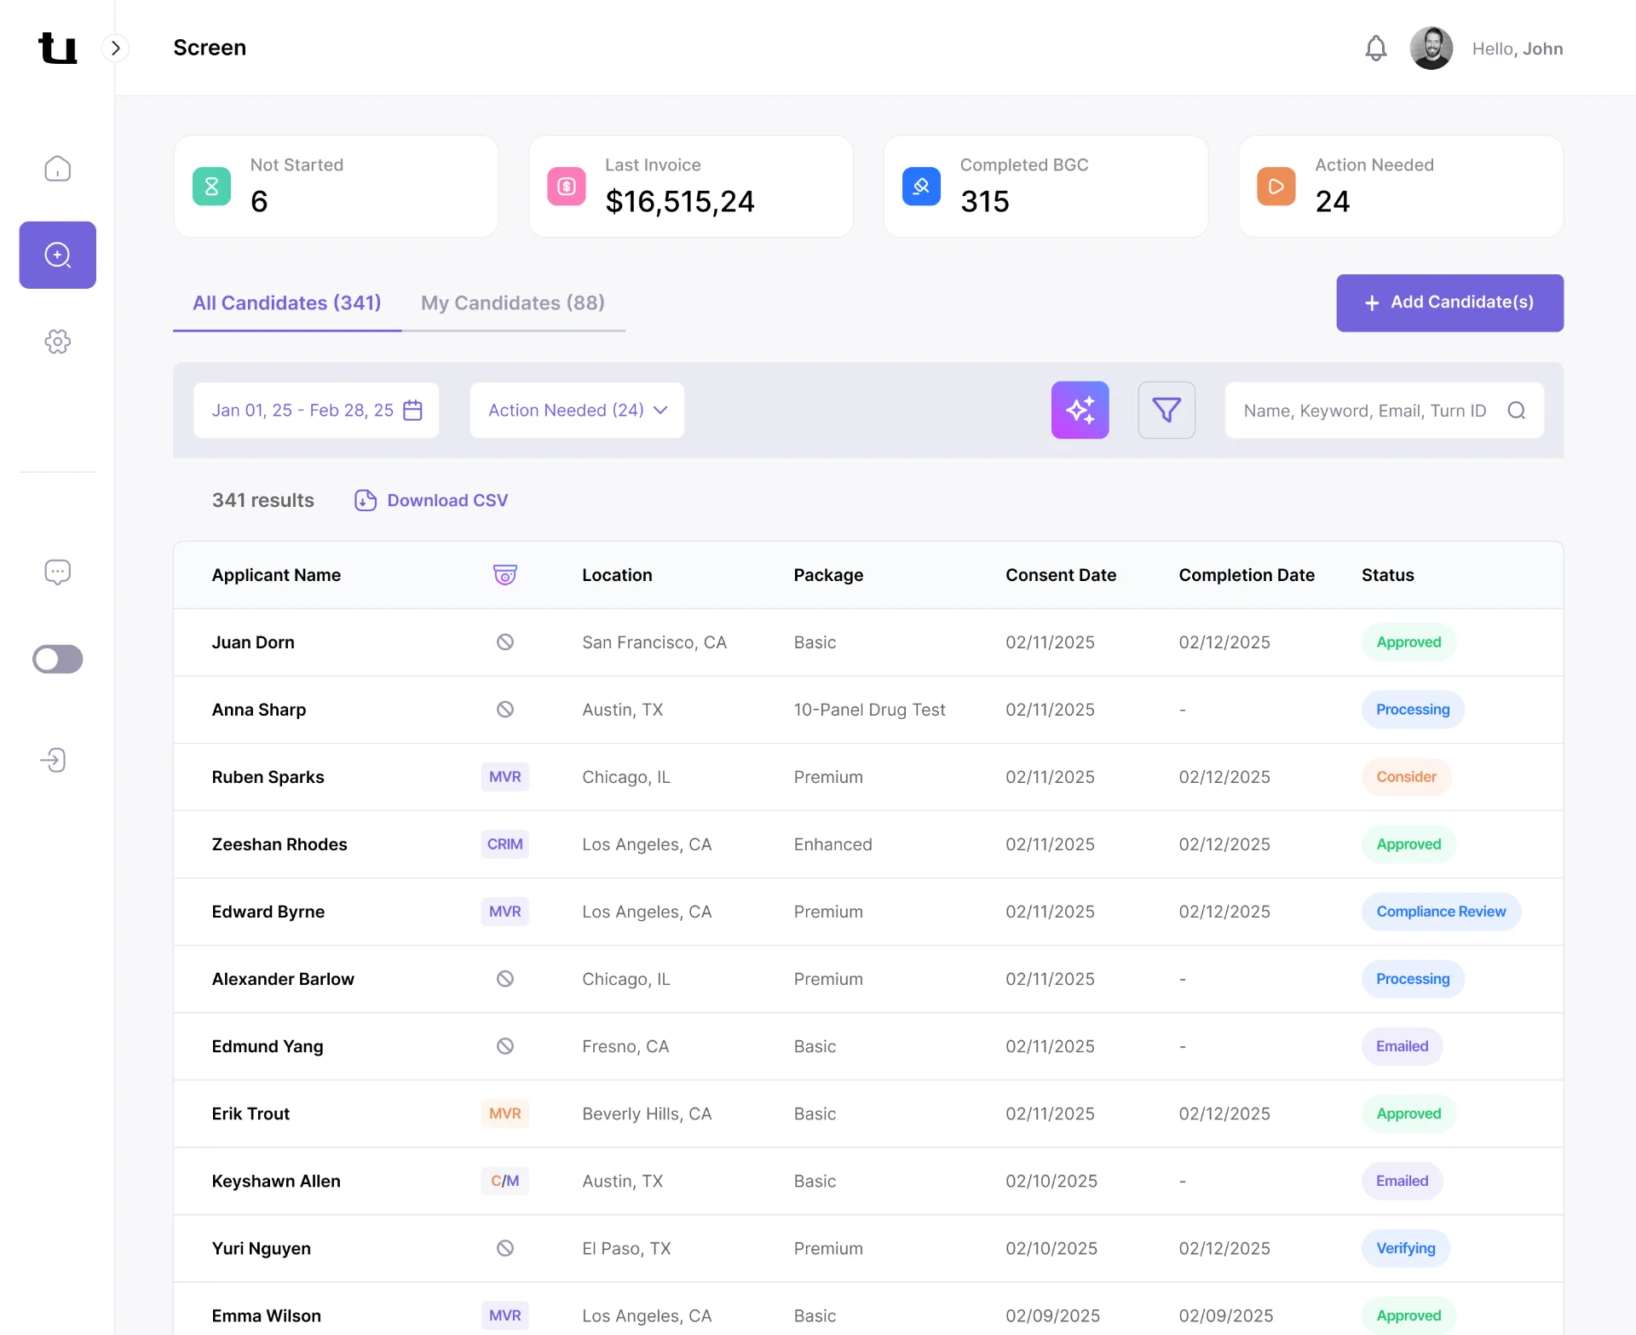The width and height of the screenshot is (1636, 1335).
Task: Click the C/M badge for Keyshawn Allen
Action: [504, 1180]
